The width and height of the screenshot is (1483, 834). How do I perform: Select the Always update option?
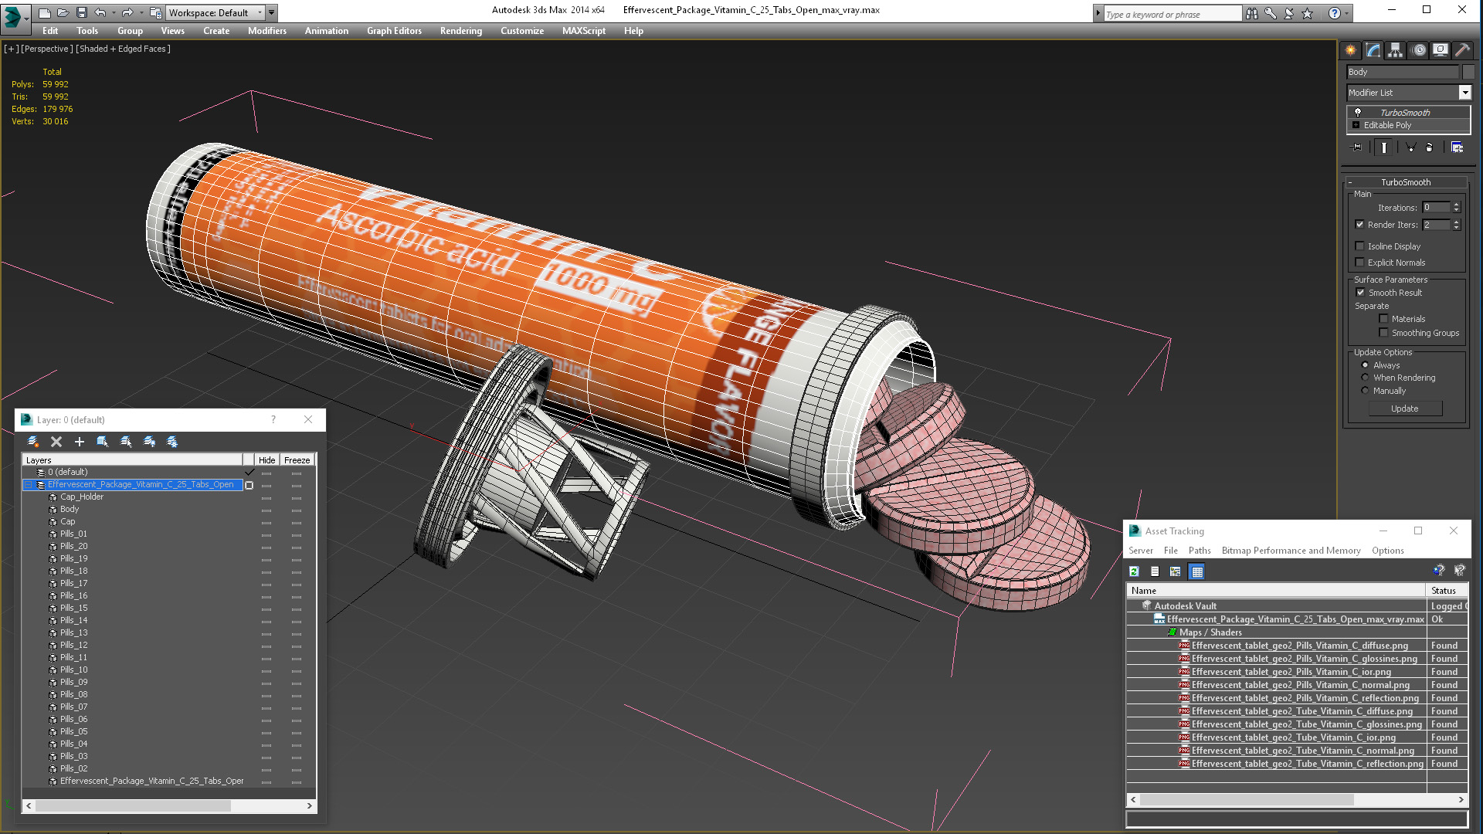point(1365,365)
